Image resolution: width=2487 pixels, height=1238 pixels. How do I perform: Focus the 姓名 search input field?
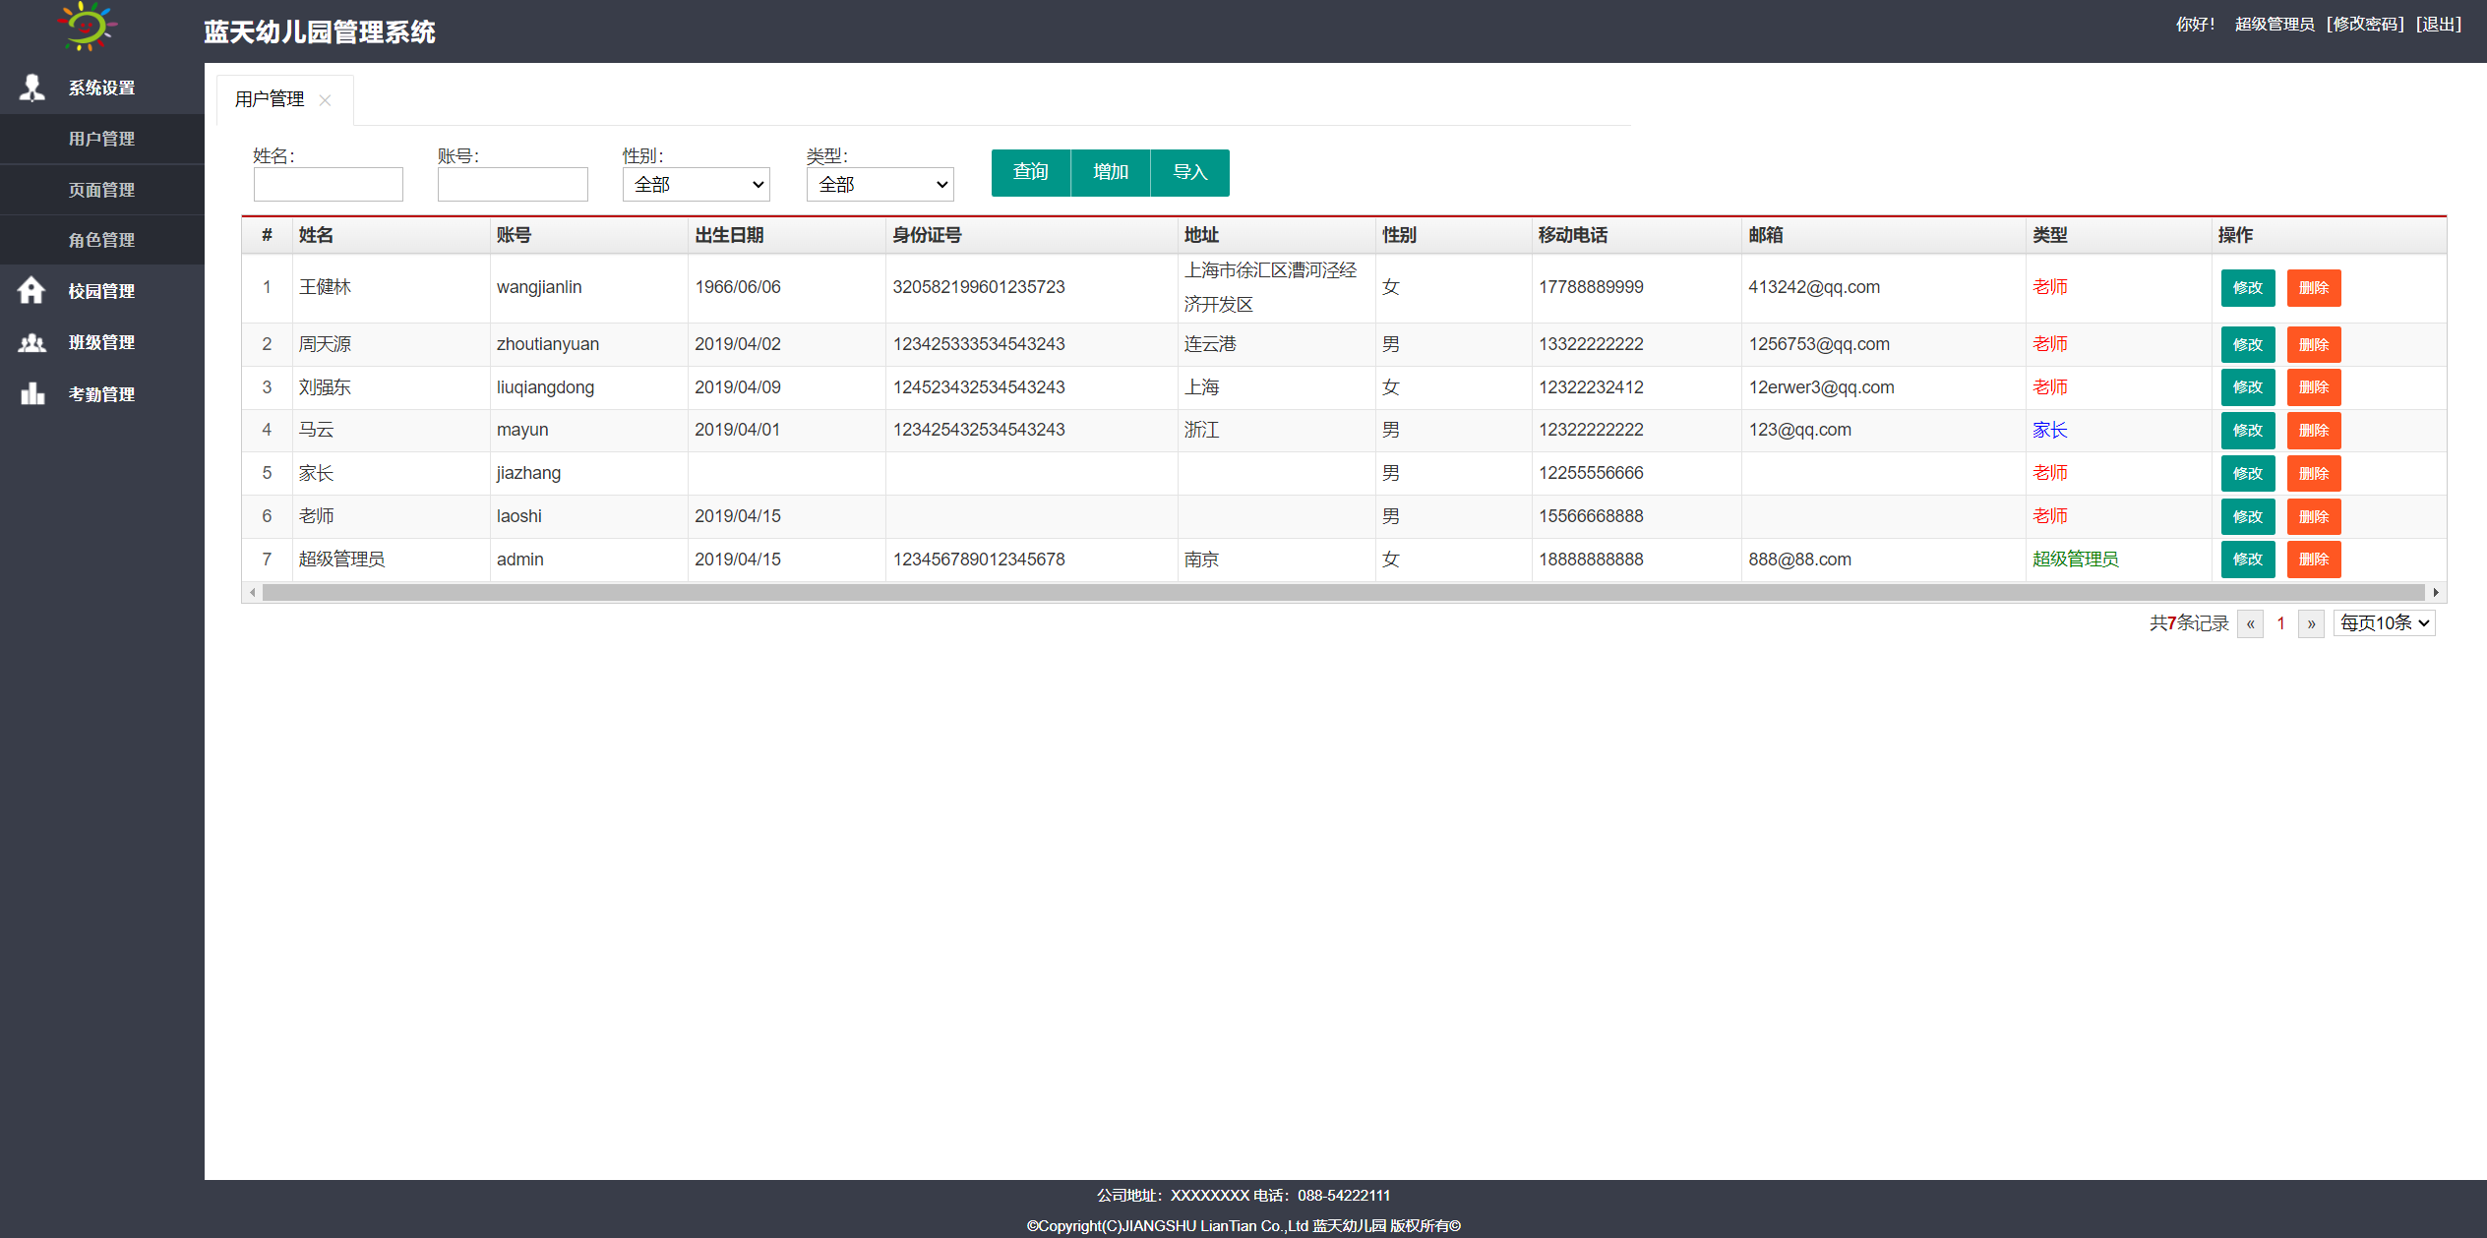[329, 184]
